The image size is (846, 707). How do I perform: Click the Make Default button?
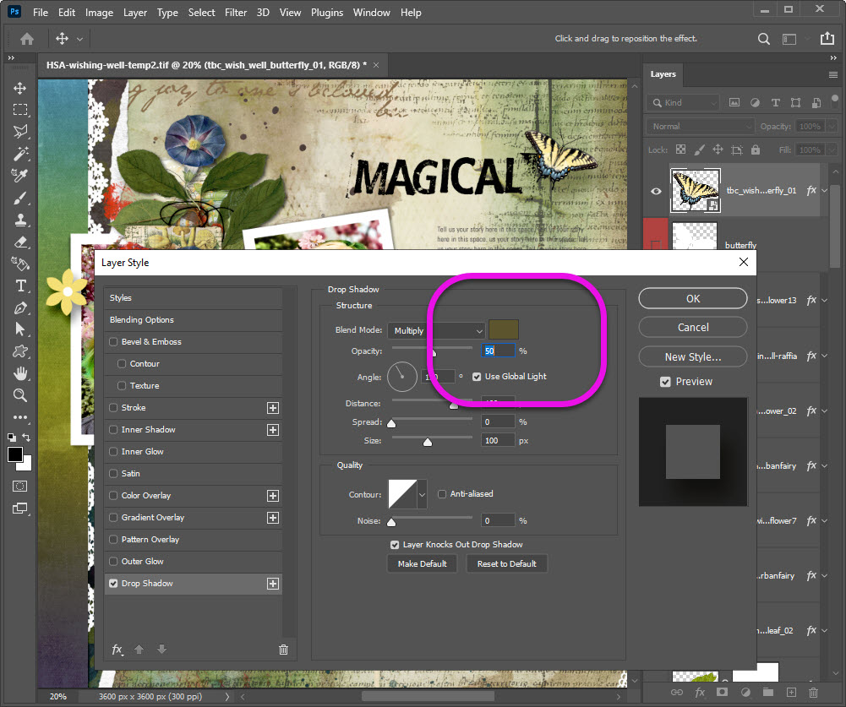click(422, 563)
